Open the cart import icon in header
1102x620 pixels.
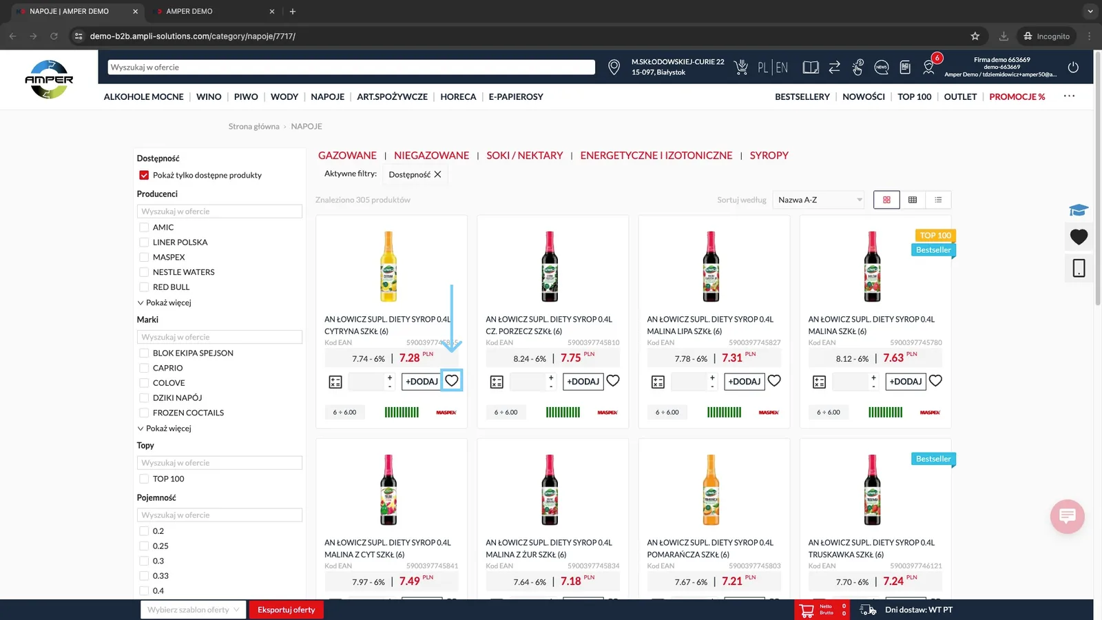tap(741, 67)
